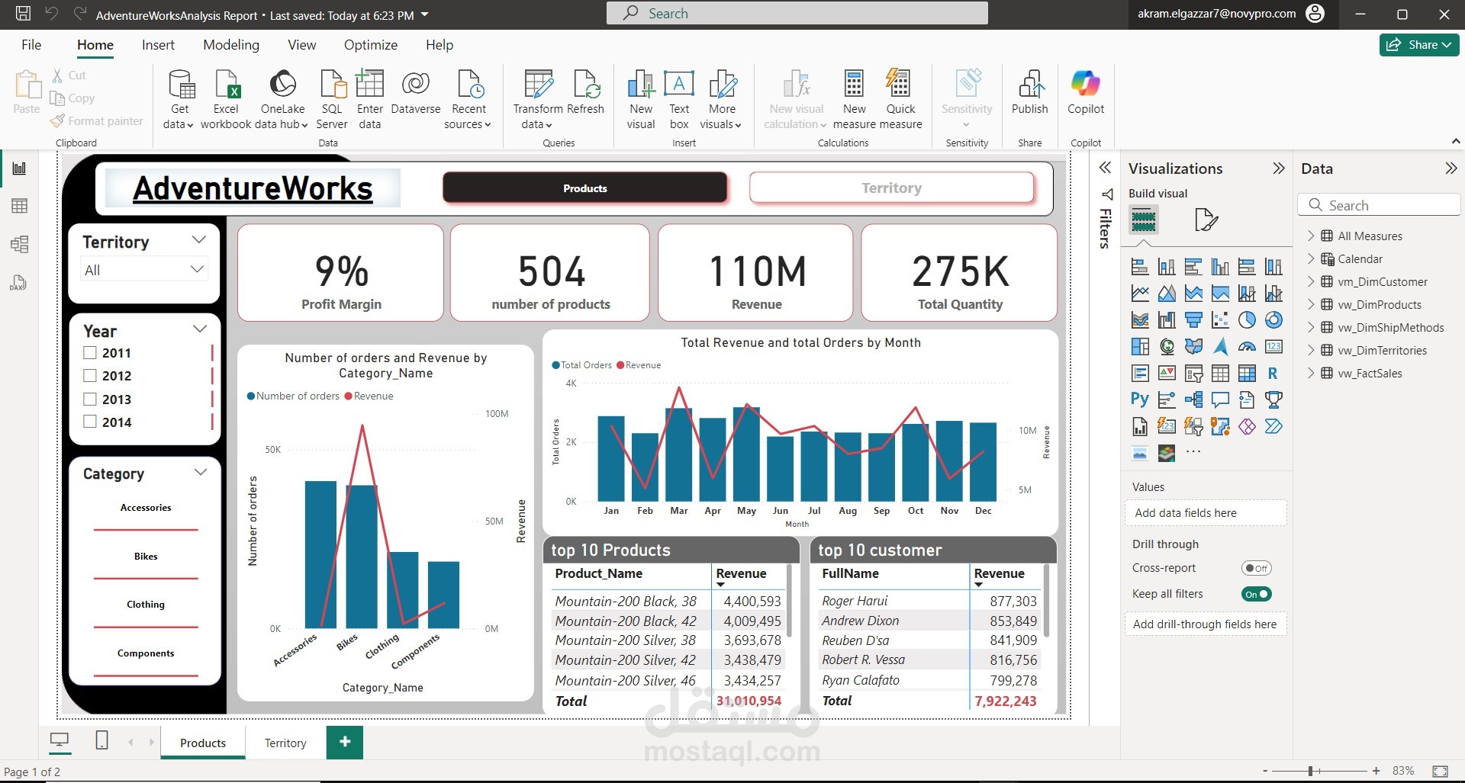Screen dimensions: 1465x783
Task: Click Transform data in Queries group
Action: pyautogui.click(x=539, y=99)
